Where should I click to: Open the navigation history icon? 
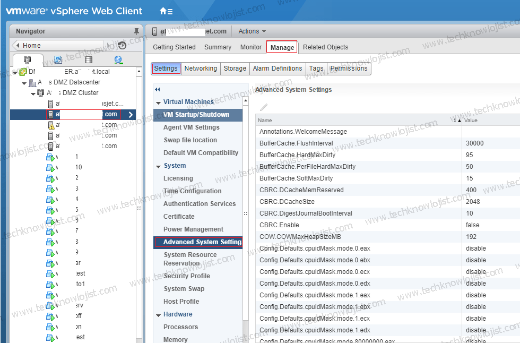(x=122, y=45)
